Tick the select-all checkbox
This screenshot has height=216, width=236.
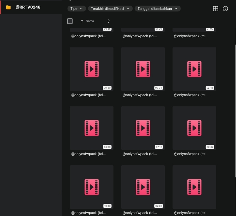(x=70, y=21)
